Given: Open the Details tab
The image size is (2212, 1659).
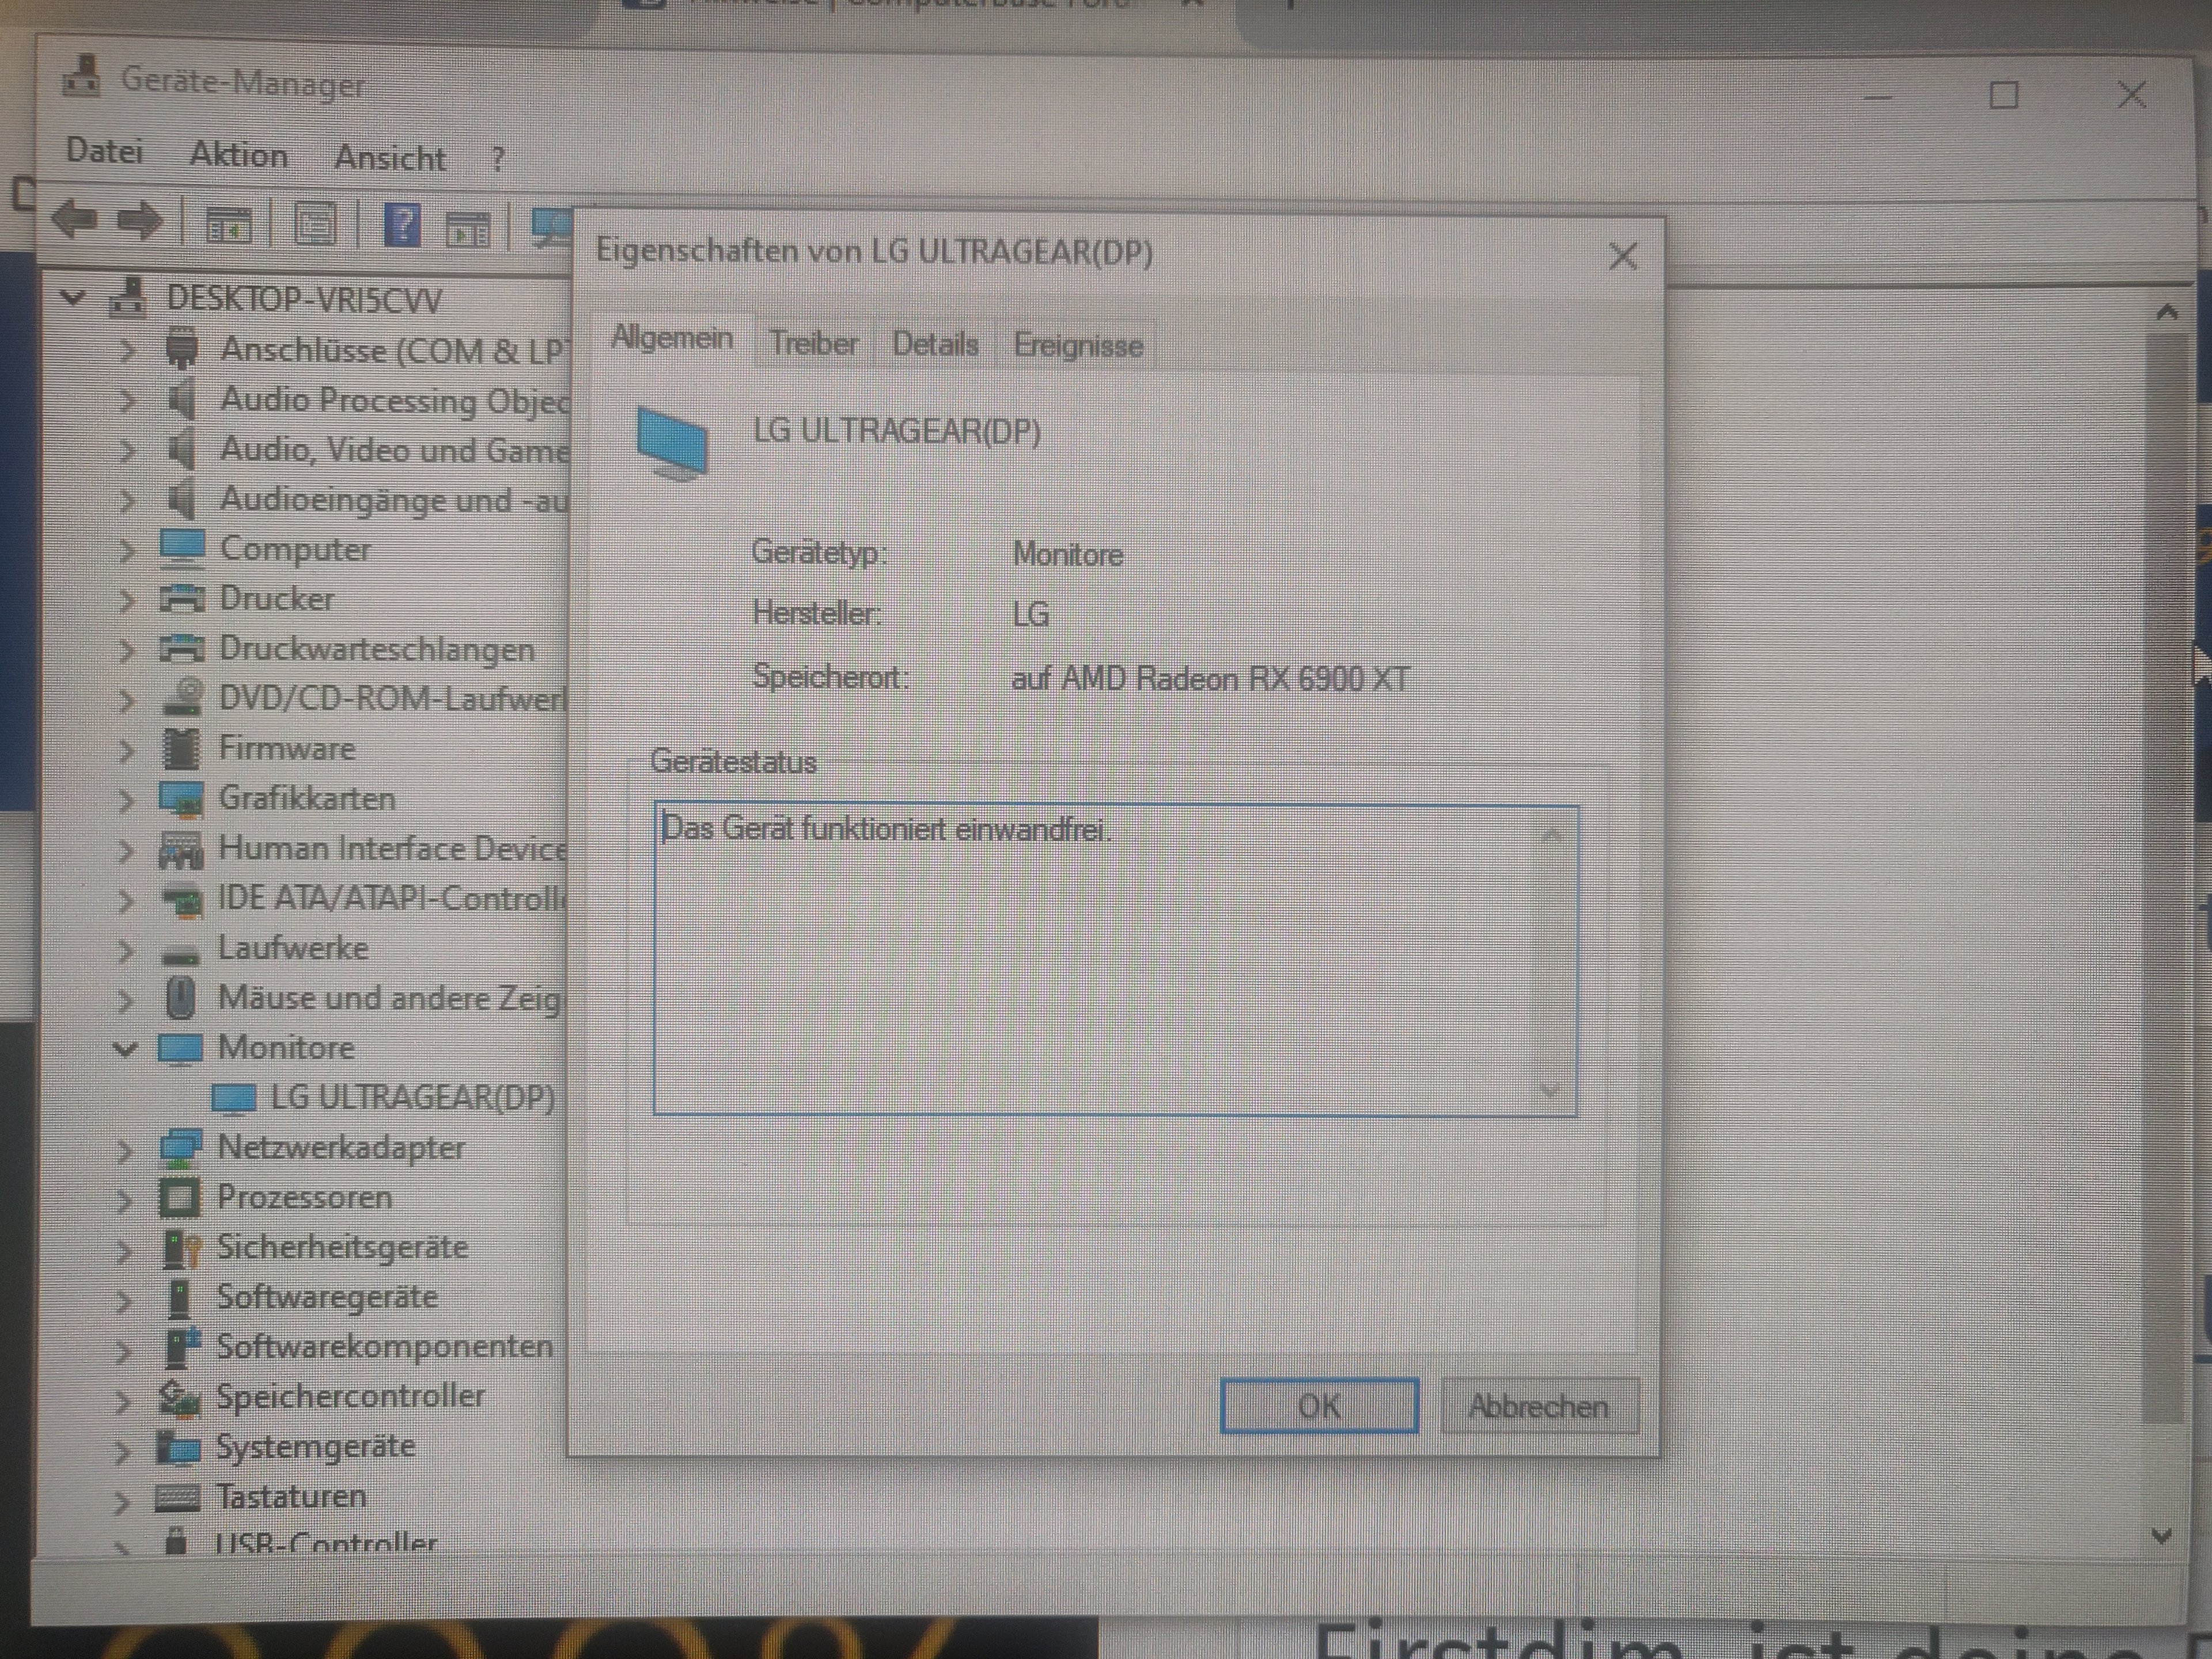Looking at the screenshot, I should point(934,345).
